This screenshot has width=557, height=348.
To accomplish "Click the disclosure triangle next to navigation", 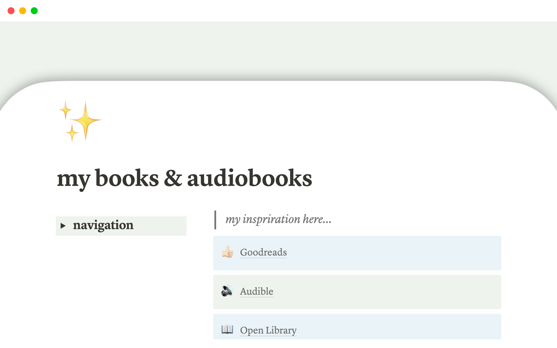I will point(64,226).
